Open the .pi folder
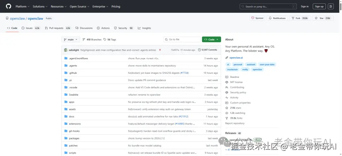Image resolution: width=342 pixels, height=156 pixels. [70, 80]
